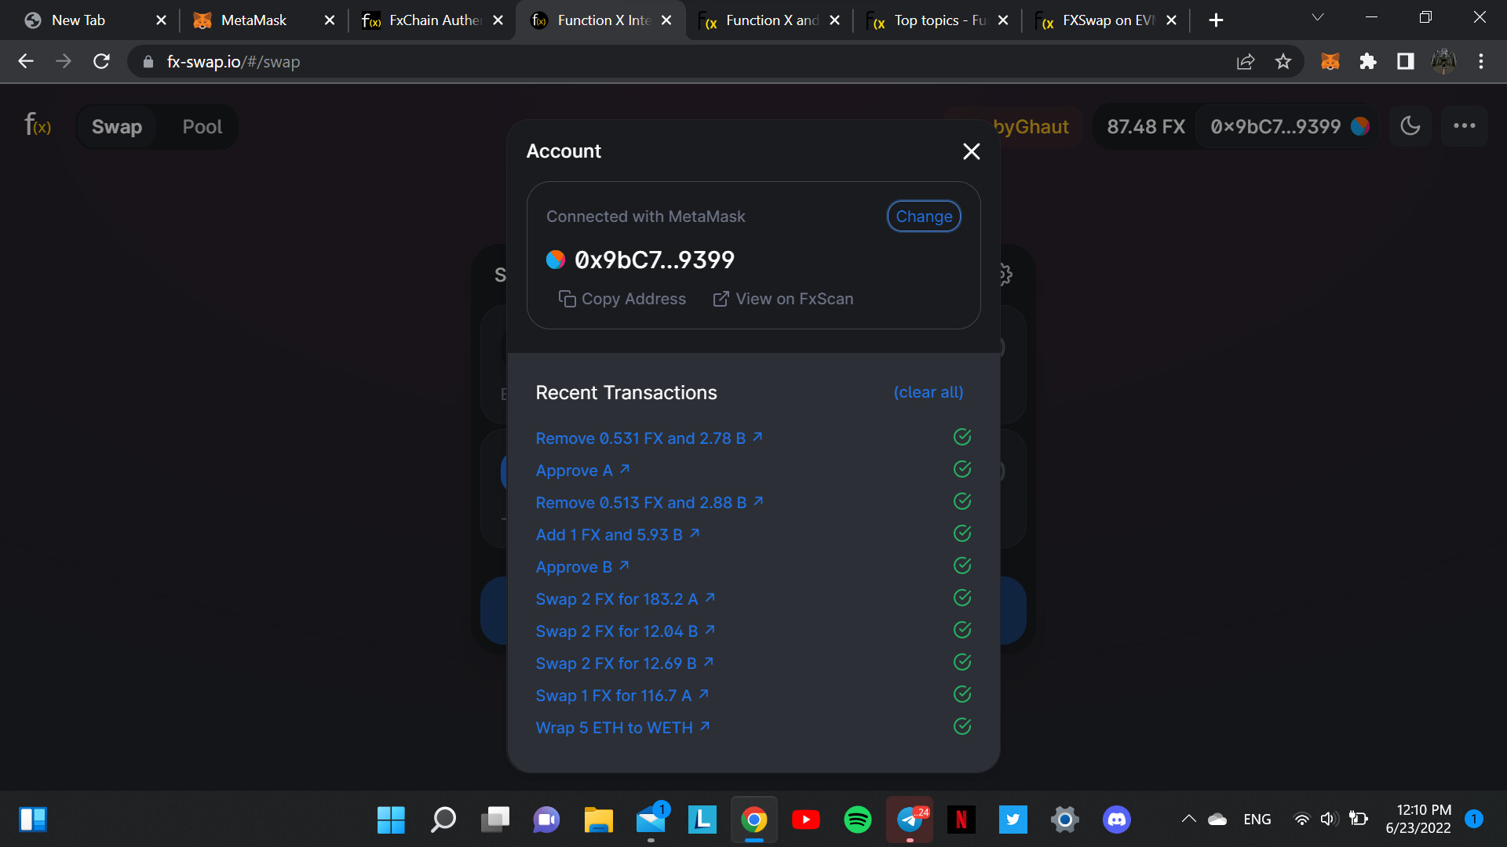Click the Copy Address icon

(567, 299)
